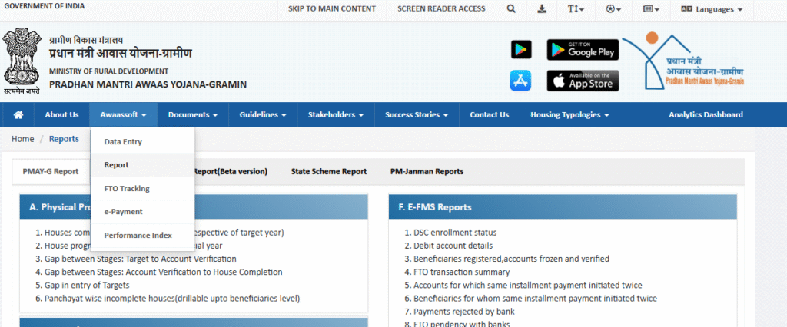This screenshot has height=327, width=787.
Task: Click the PMAY-G house logo
Action: (685, 61)
